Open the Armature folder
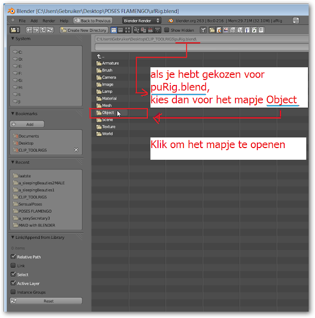The image size is (315, 318). point(107,63)
